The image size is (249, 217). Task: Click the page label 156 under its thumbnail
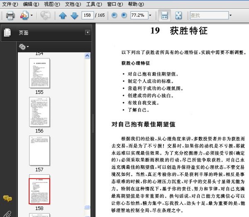coord(39,131)
